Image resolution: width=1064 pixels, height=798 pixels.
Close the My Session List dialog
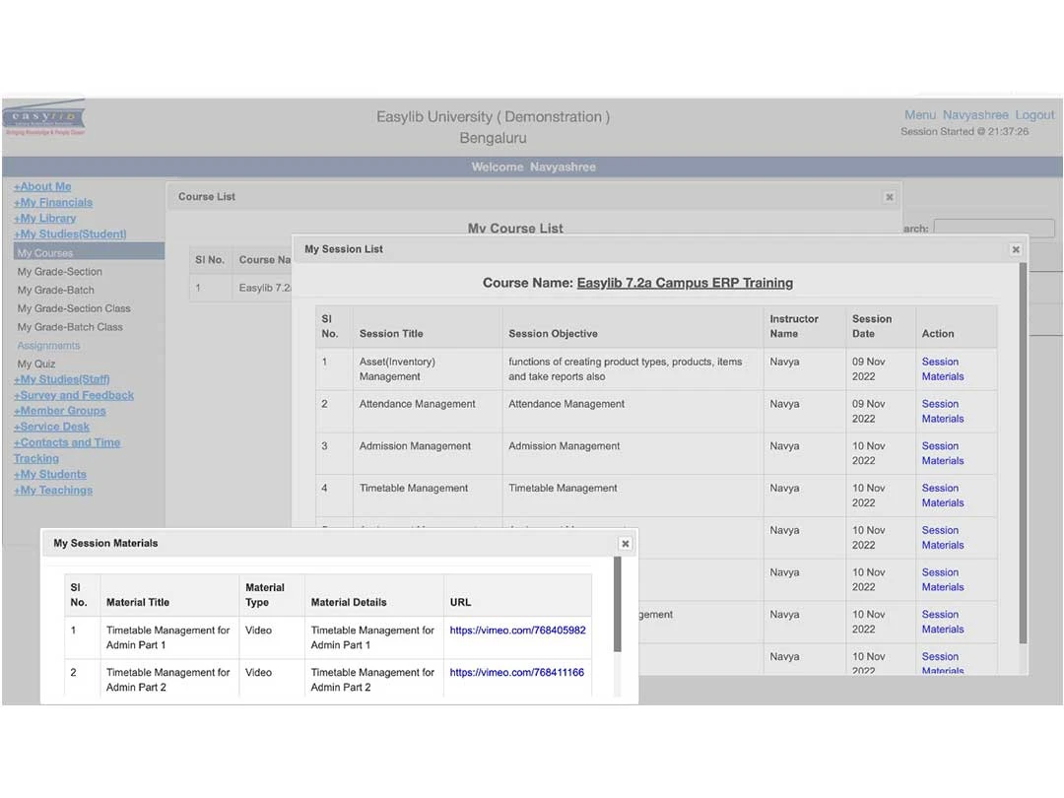click(x=1016, y=249)
